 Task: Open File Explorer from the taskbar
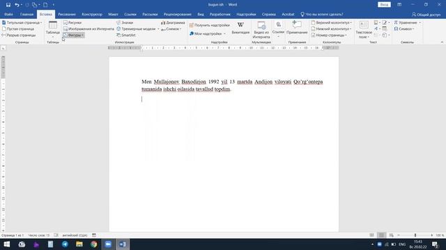79,244
